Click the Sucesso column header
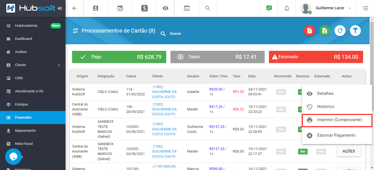 [x=303, y=76]
